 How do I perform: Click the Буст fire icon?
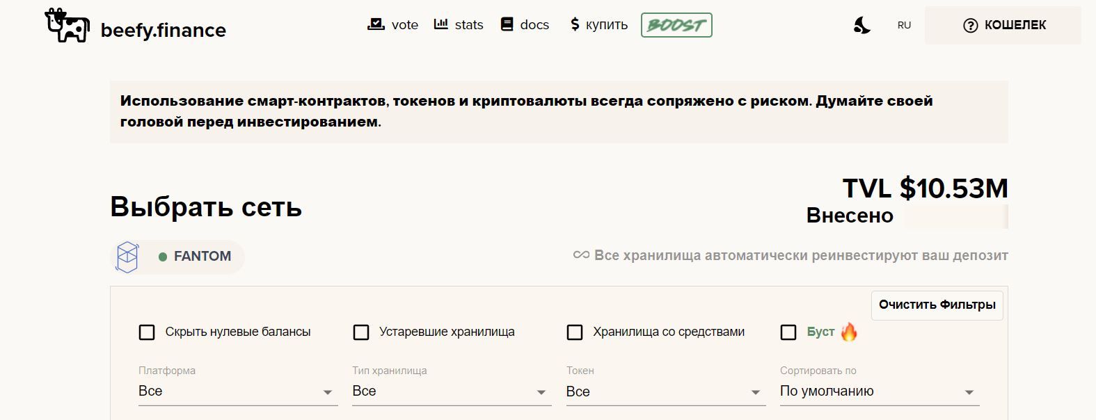pos(849,332)
